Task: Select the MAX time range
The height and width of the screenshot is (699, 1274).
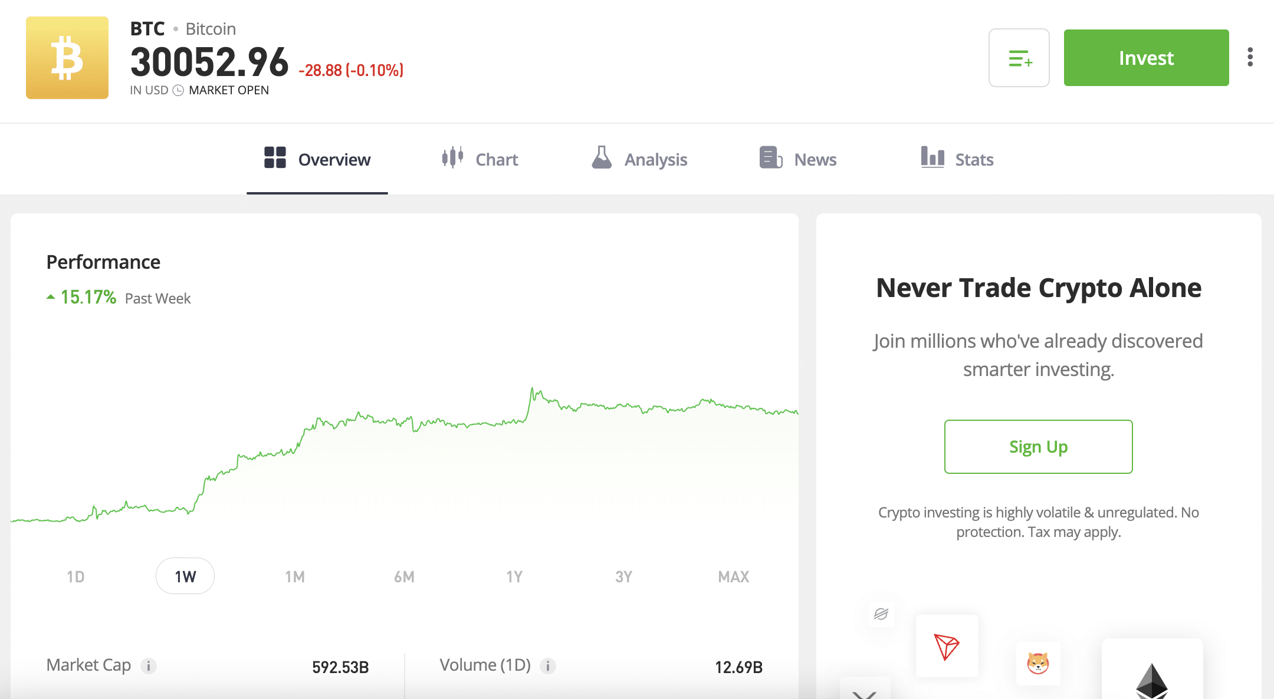Action: [734, 576]
